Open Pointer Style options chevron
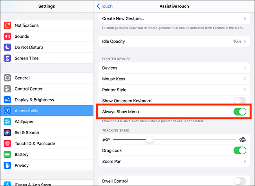Image resolution: width=255 pixels, height=186 pixels. point(245,90)
